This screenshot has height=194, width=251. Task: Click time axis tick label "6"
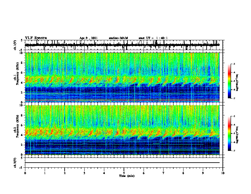pos(144,173)
